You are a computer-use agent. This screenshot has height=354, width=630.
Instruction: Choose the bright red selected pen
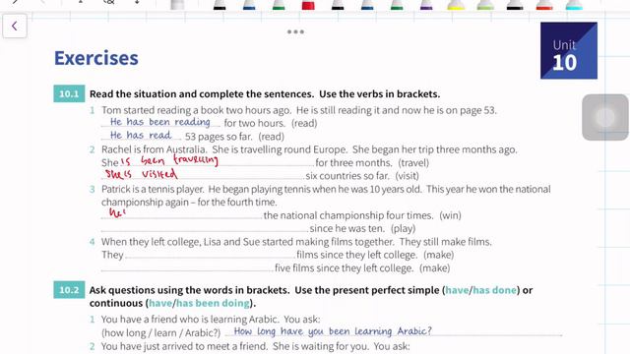tap(308, 5)
